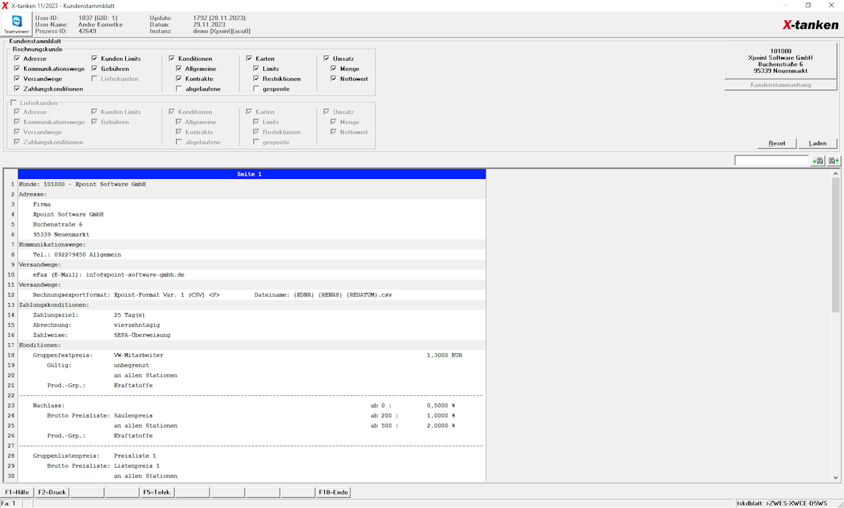Toggle Rechnungskunde card Limits checkbox under Karten
The width and height of the screenshot is (844, 508).
[257, 69]
